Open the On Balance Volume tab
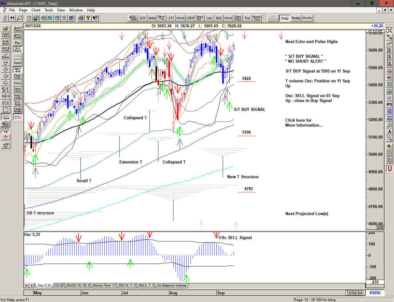The image size is (394, 302). (171, 285)
